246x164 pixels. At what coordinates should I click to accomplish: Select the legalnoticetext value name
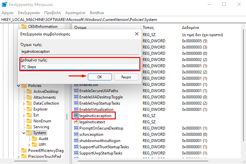pos(92,122)
